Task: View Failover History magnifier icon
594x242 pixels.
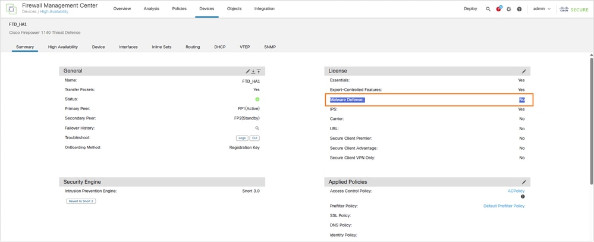Action: click(x=257, y=128)
